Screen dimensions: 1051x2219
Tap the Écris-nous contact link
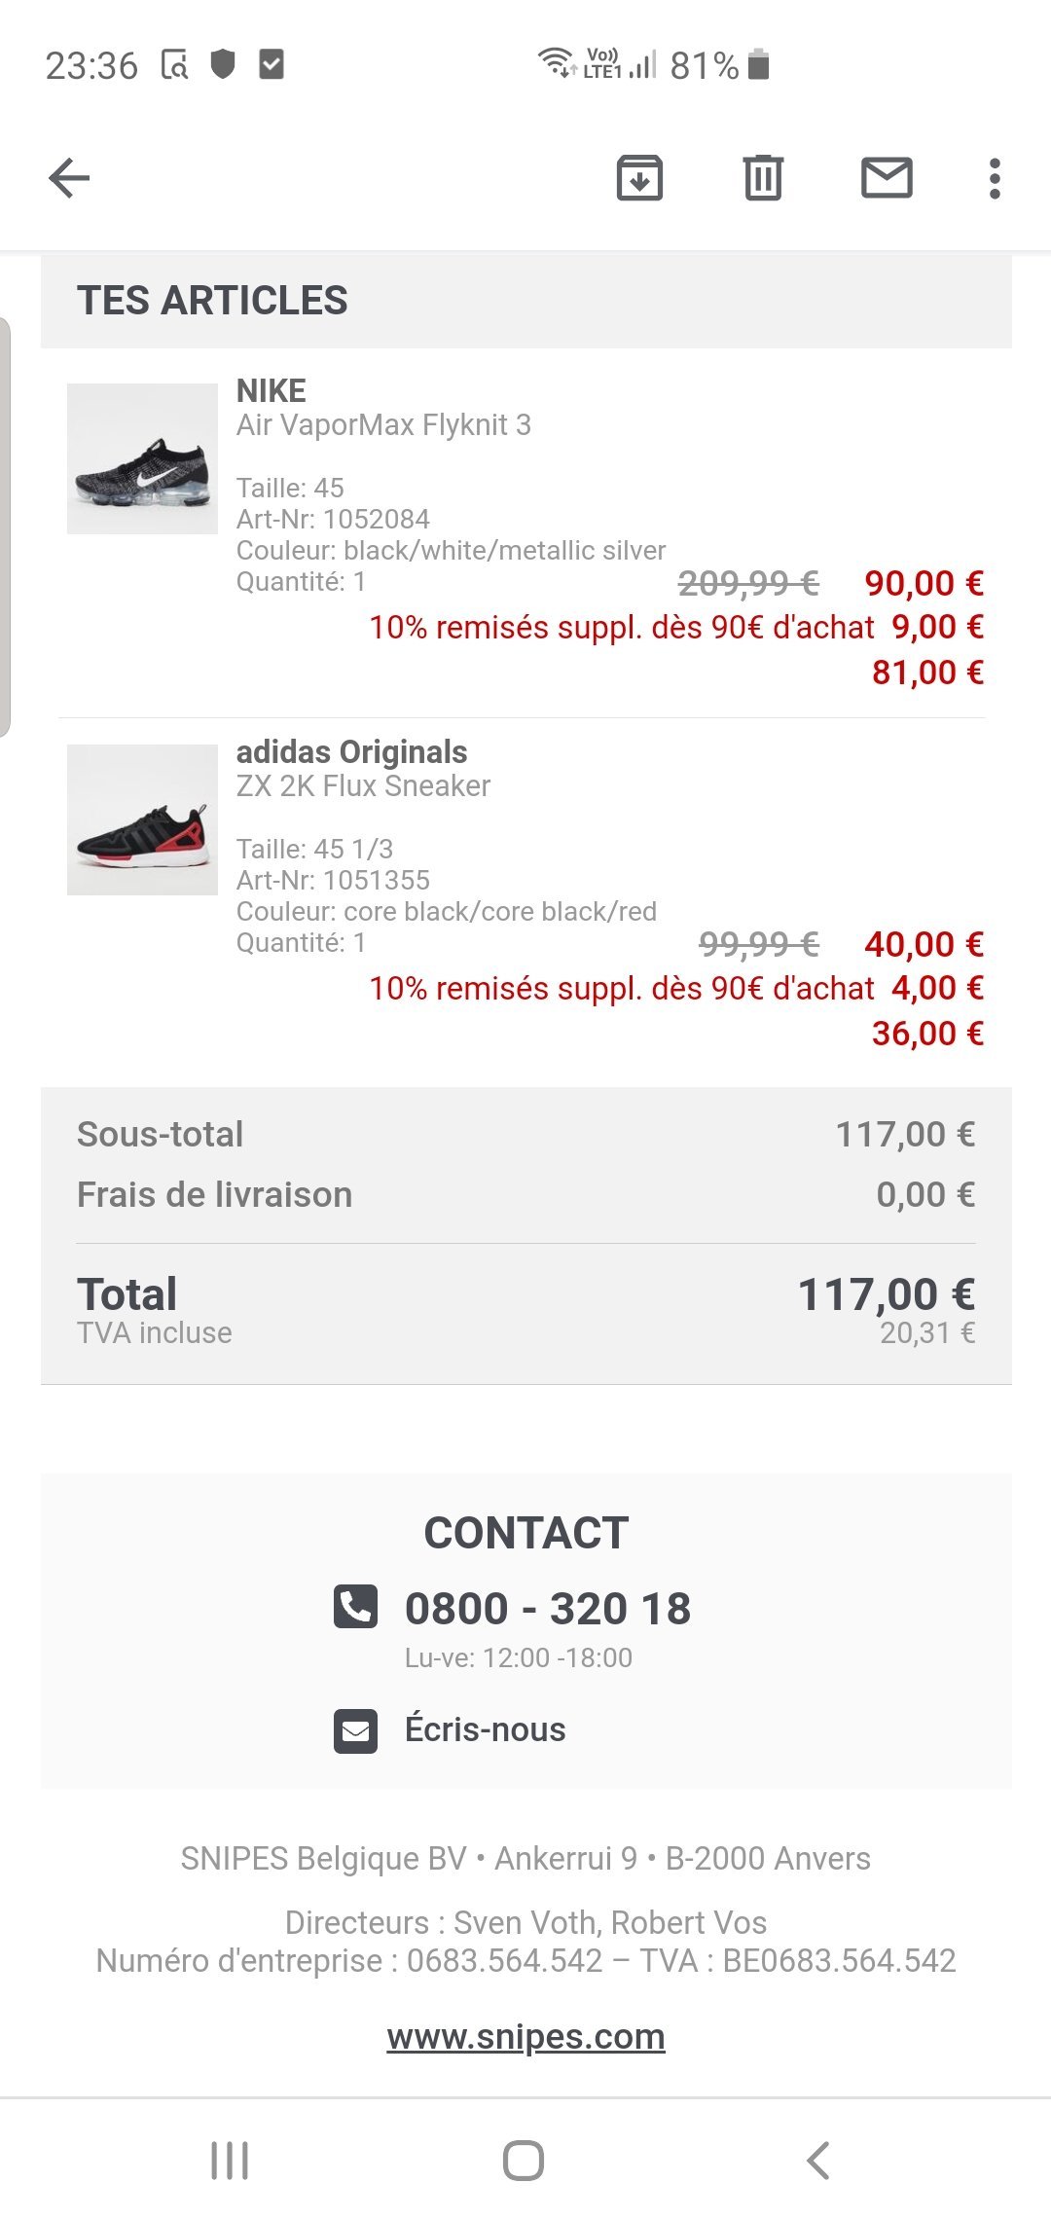click(x=485, y=1729)
